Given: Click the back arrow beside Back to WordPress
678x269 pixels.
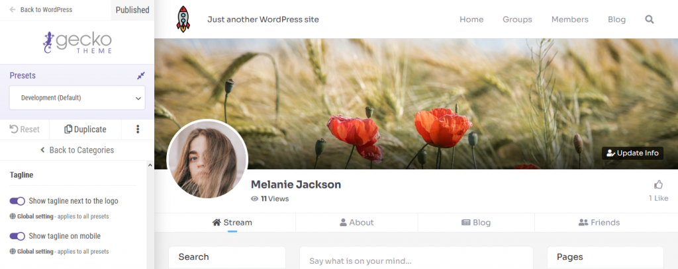Looking at the screenshot, I should tap(13, 9).
